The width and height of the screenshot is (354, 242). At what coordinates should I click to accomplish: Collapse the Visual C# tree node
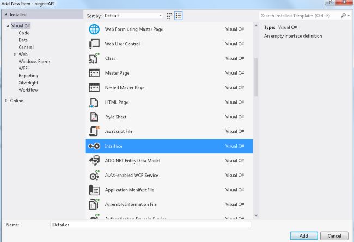(8, 26)
